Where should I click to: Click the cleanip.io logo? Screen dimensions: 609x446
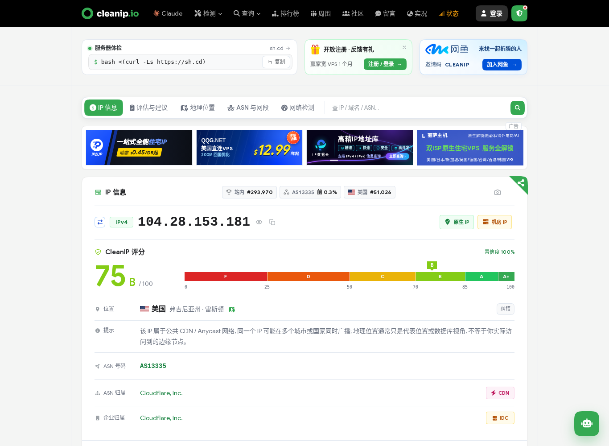point(110,13)
